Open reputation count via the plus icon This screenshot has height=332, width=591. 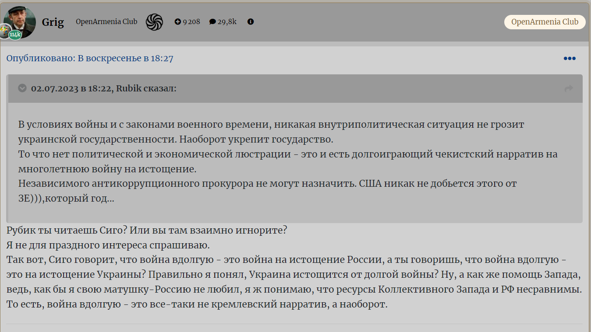point(177,21)
